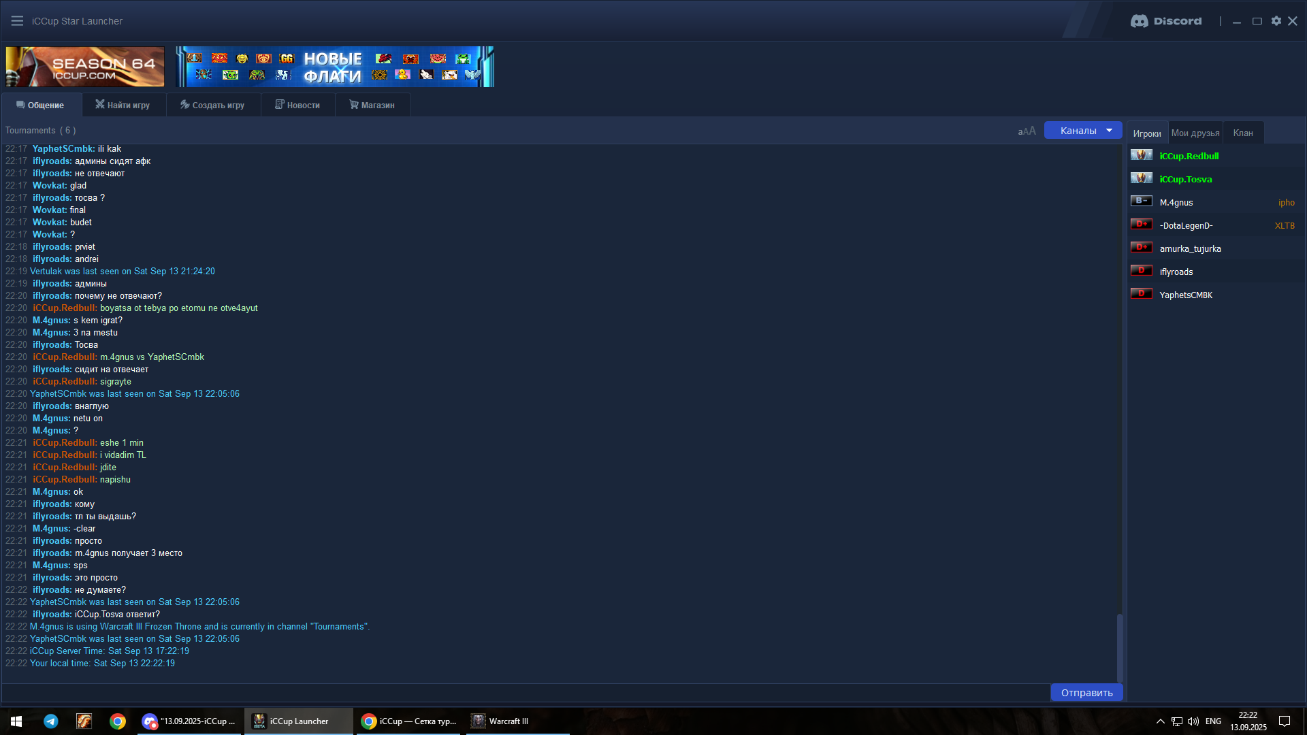Select player M.4gnus in player list
1307x735 pixels.
point(1216,202)
